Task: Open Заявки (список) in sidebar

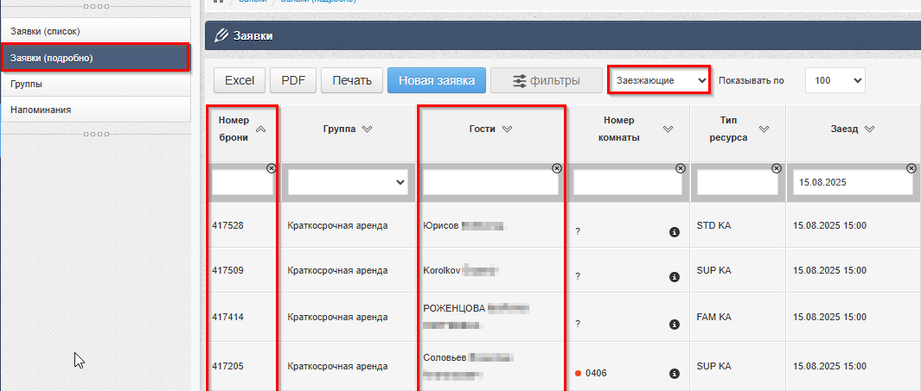Action: pyautogui.click(x=96, y=31)
